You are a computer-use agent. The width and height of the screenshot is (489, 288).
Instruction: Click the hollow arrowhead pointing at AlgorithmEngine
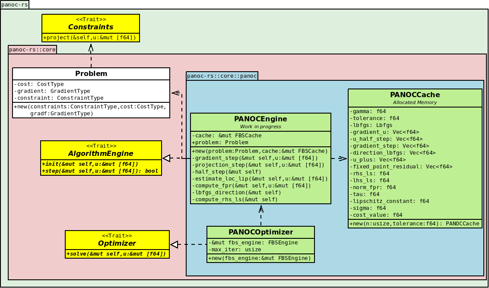pos(167,158)
